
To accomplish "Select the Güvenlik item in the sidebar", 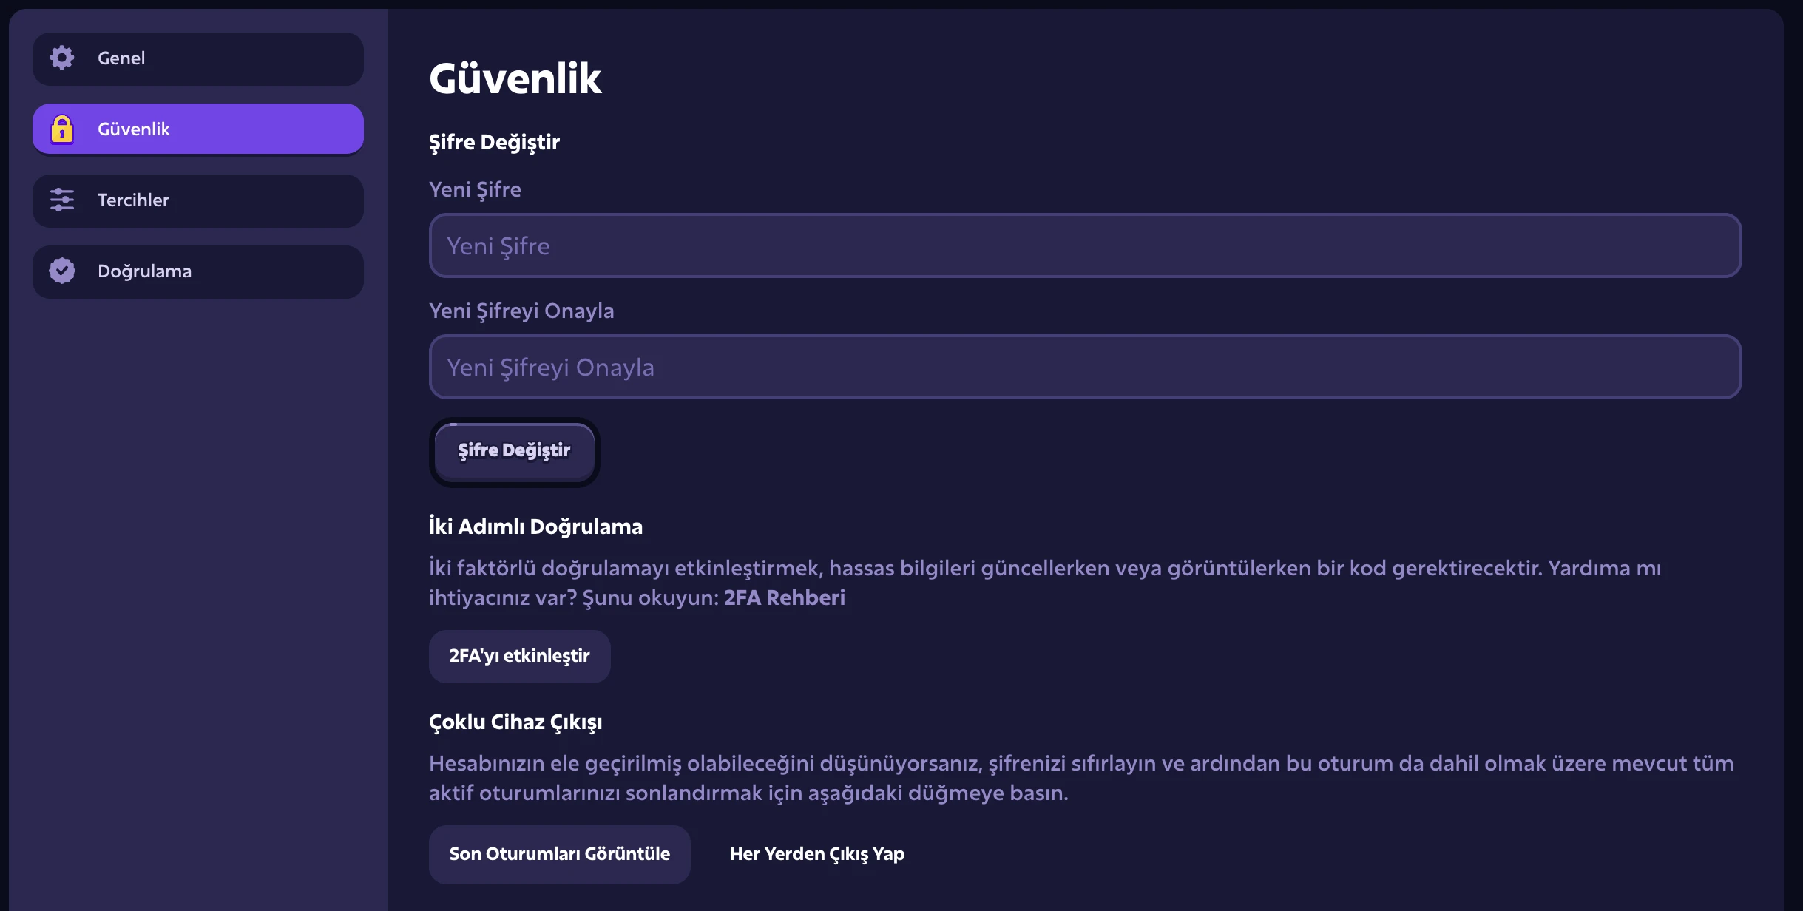I will coord(198,129).
